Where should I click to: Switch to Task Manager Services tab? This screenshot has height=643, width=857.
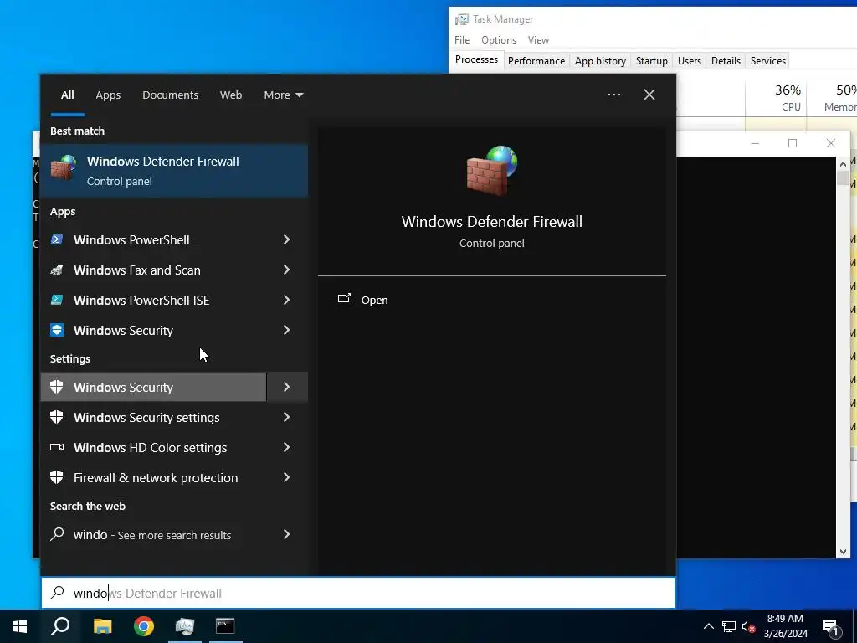[x=768, y=60]
